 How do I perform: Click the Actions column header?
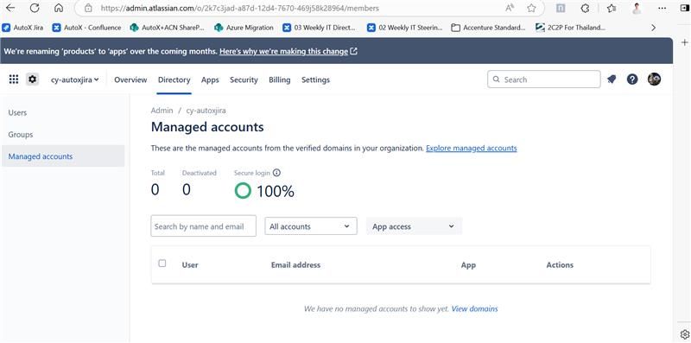pyautogui.click(x=560, y=265)
